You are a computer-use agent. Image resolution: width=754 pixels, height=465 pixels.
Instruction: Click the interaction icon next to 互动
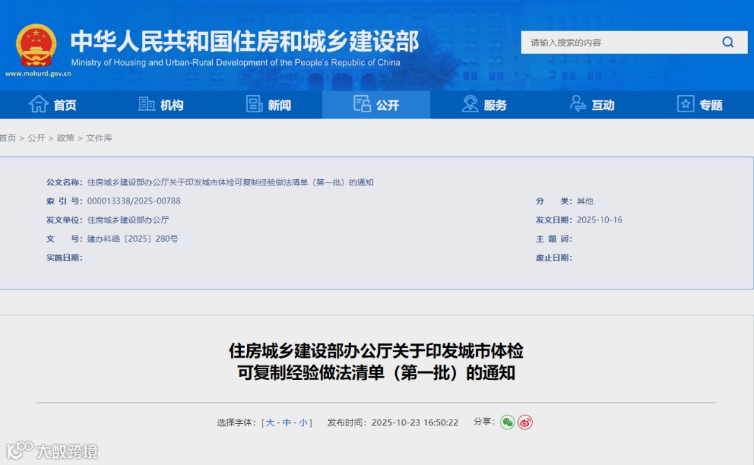[577, 105]
